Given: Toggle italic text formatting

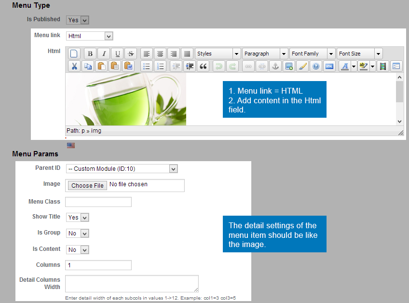Looking at the screenshot, I should 104,54.
